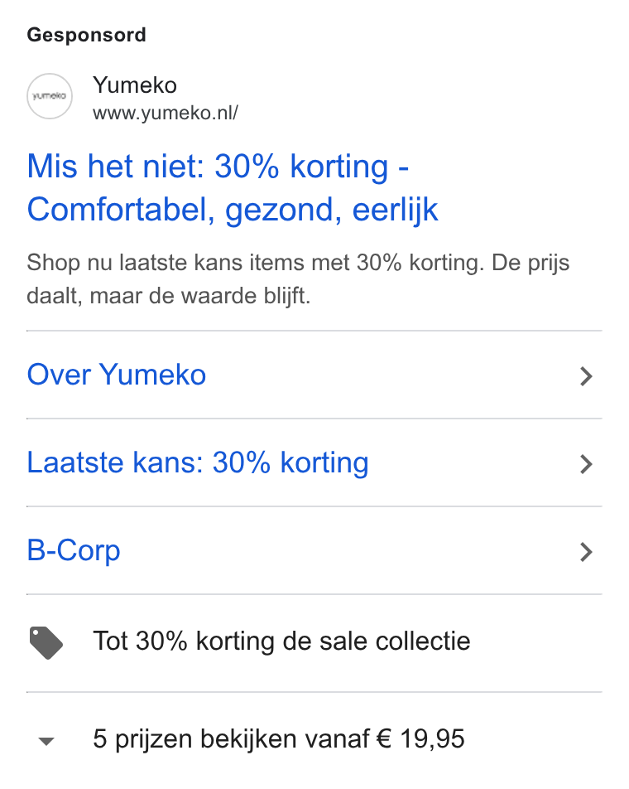Select the Laatste kans sitelink row

[314, 462]
